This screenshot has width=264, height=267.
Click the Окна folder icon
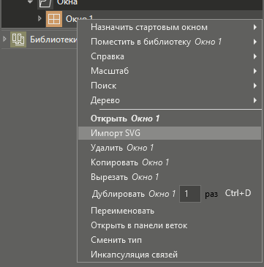(45, 4)
